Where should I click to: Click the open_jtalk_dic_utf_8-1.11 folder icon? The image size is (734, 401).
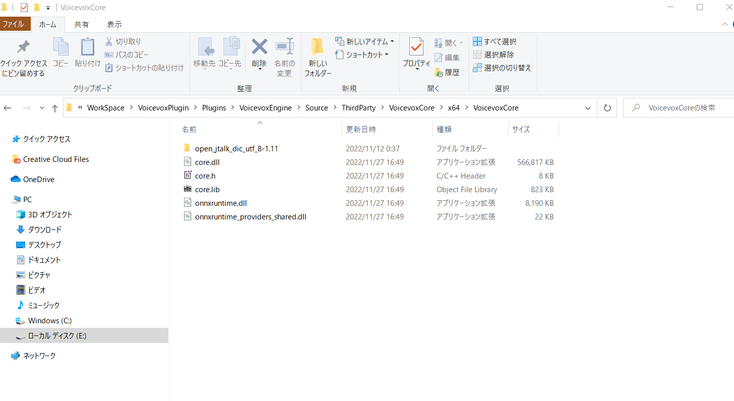[188, 148]
